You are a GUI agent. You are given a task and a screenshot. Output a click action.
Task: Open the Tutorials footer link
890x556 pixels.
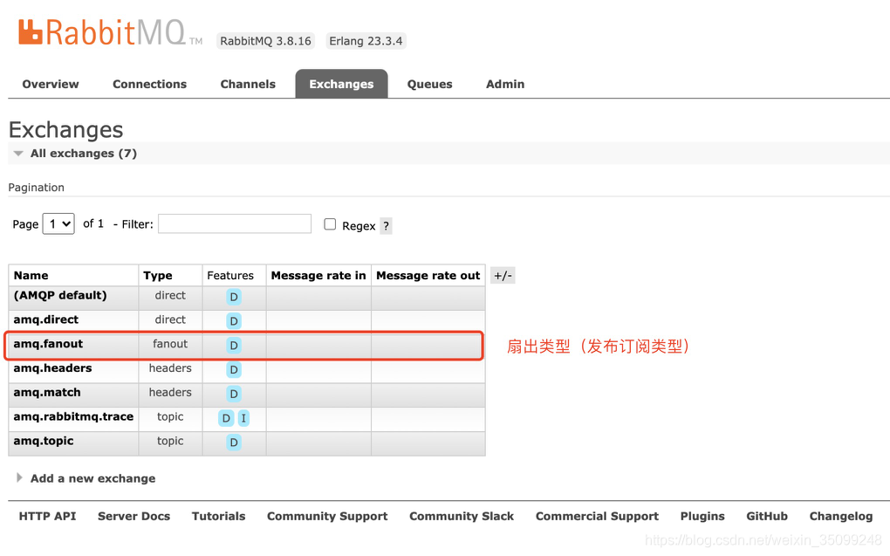[x=218, y=516]
